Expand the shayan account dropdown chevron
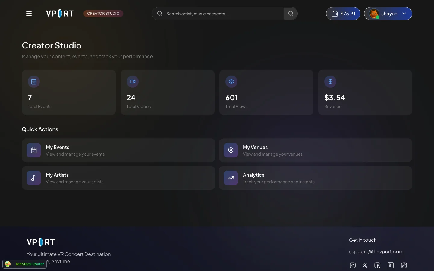 tap(404, 14)
